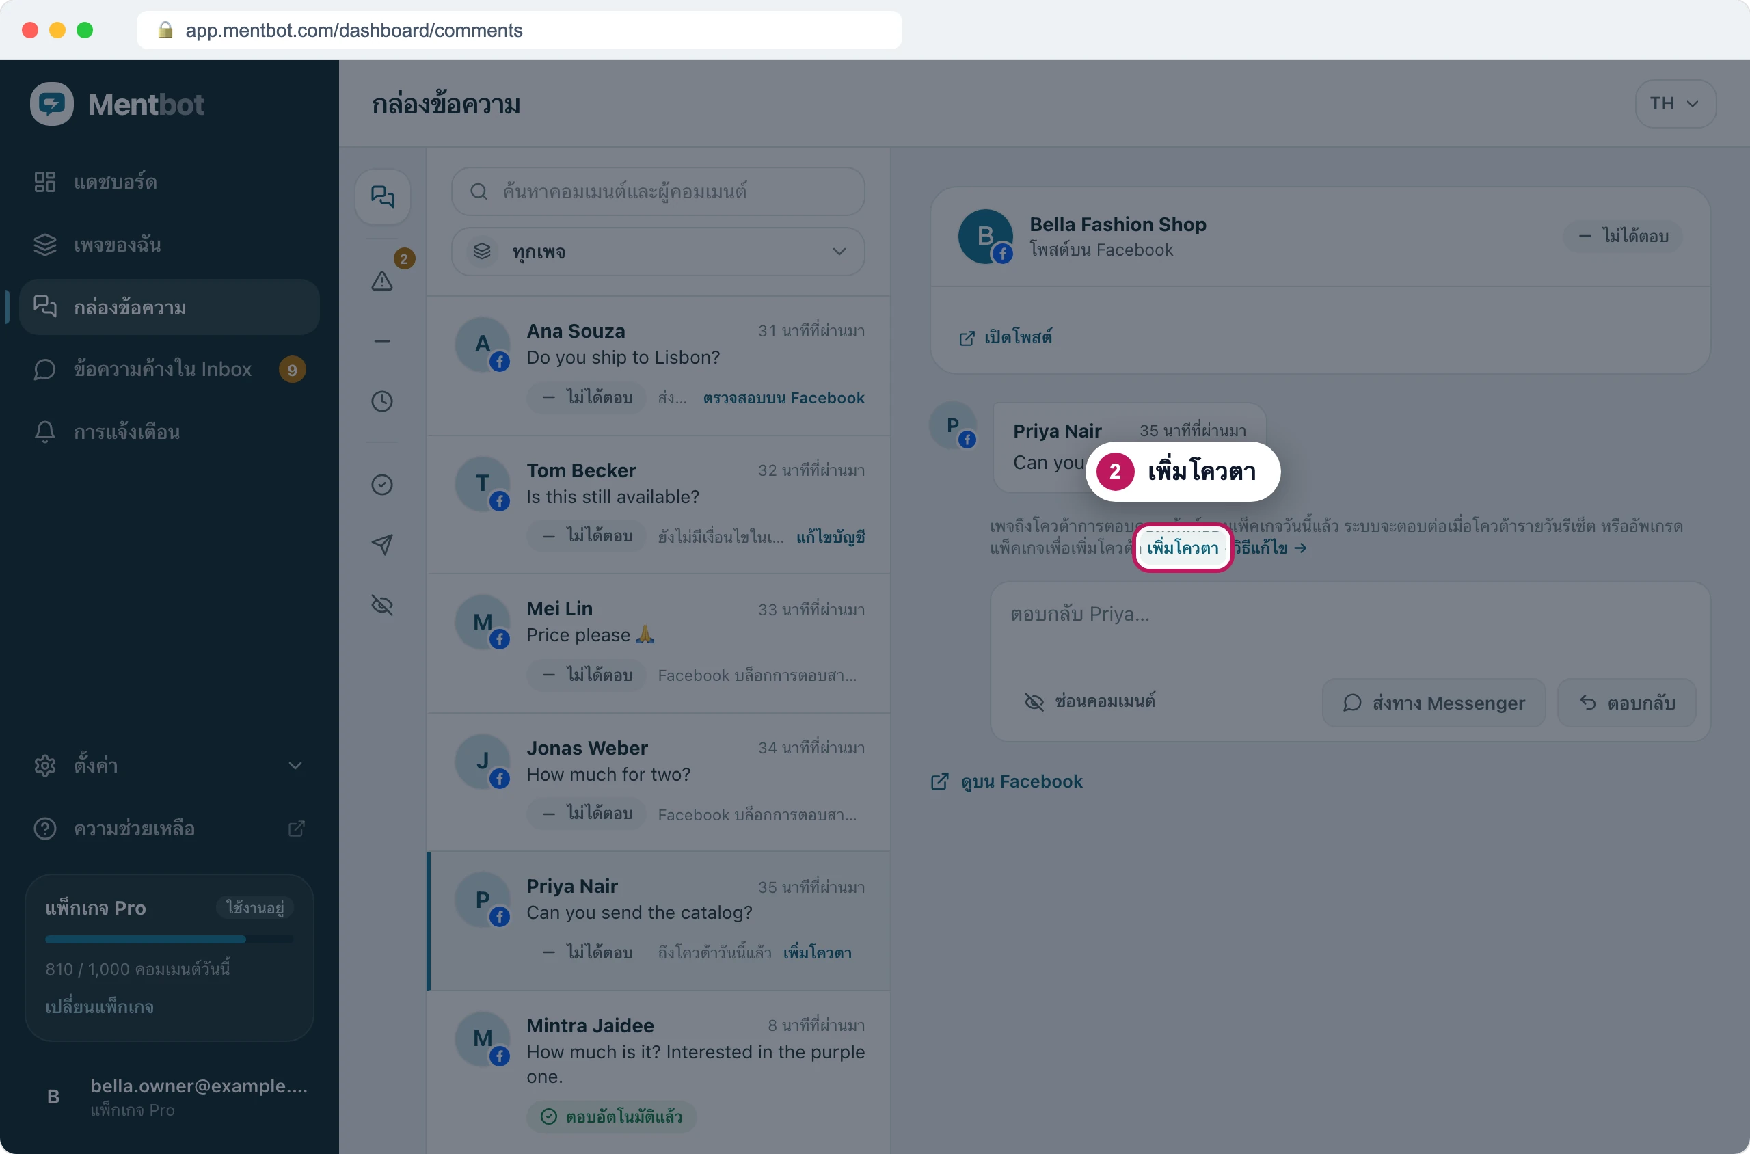Image resolution: width=1750 pixels, height=1154 pixels.
Task: Open Ana Souza's comment
Action: [658, 366]
